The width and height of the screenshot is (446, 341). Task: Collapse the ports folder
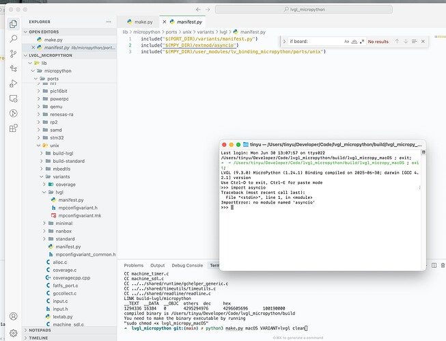tap(70, 79)
